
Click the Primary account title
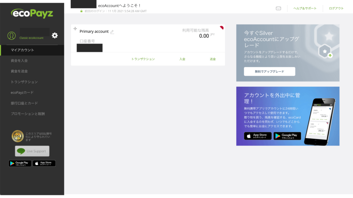click(x=94, y=31)
